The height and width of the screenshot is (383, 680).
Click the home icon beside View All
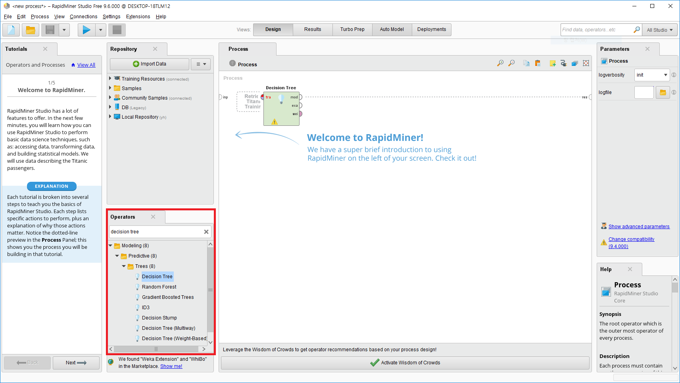tap(73, 65)
